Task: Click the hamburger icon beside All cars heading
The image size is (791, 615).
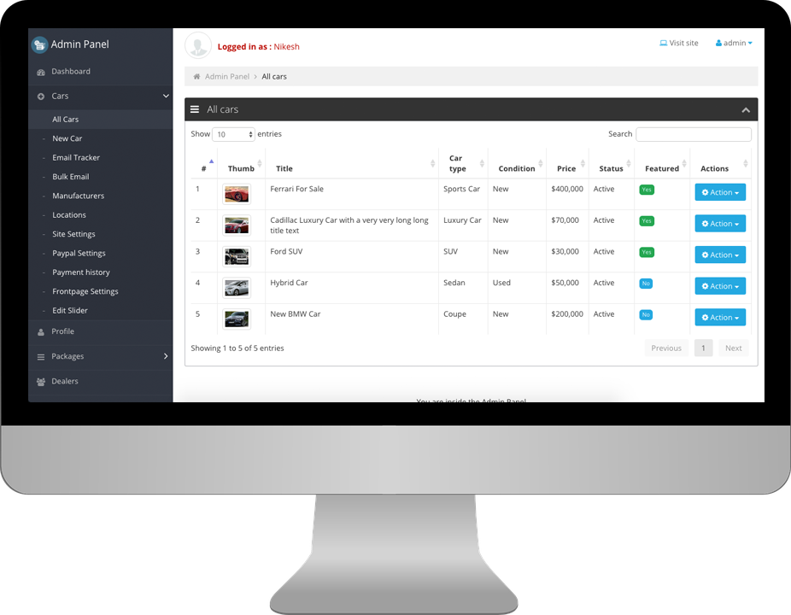Action: point(195,109)
